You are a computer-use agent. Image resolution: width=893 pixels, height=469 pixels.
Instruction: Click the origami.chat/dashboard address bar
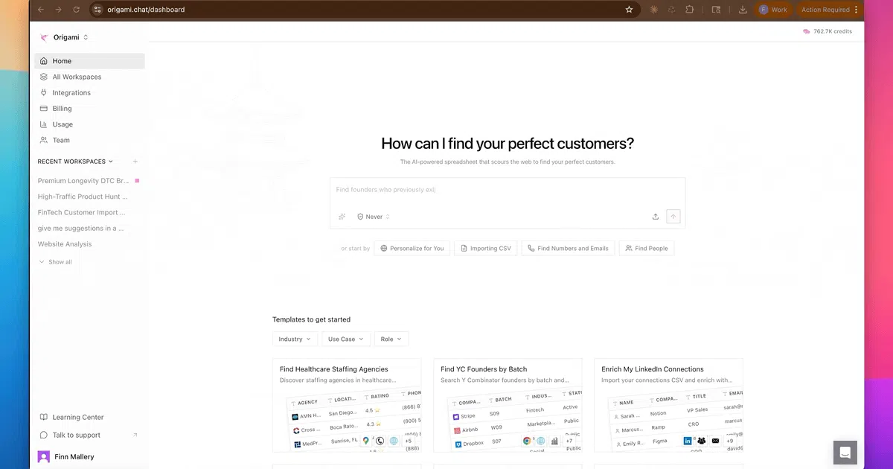(365, 10)
